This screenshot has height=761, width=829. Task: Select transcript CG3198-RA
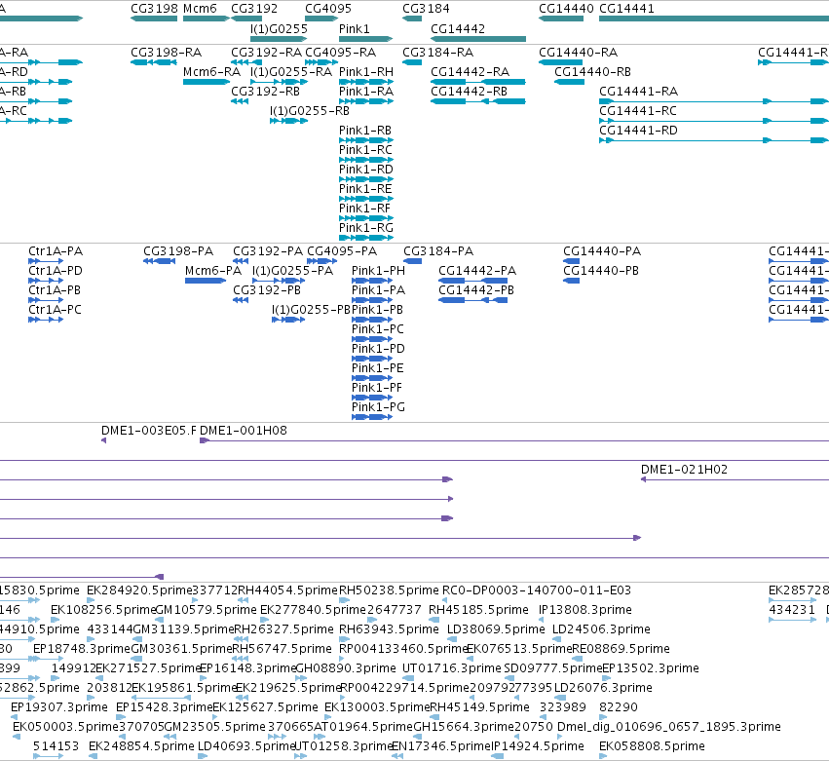pyautogui.click(x=154, y=62)
